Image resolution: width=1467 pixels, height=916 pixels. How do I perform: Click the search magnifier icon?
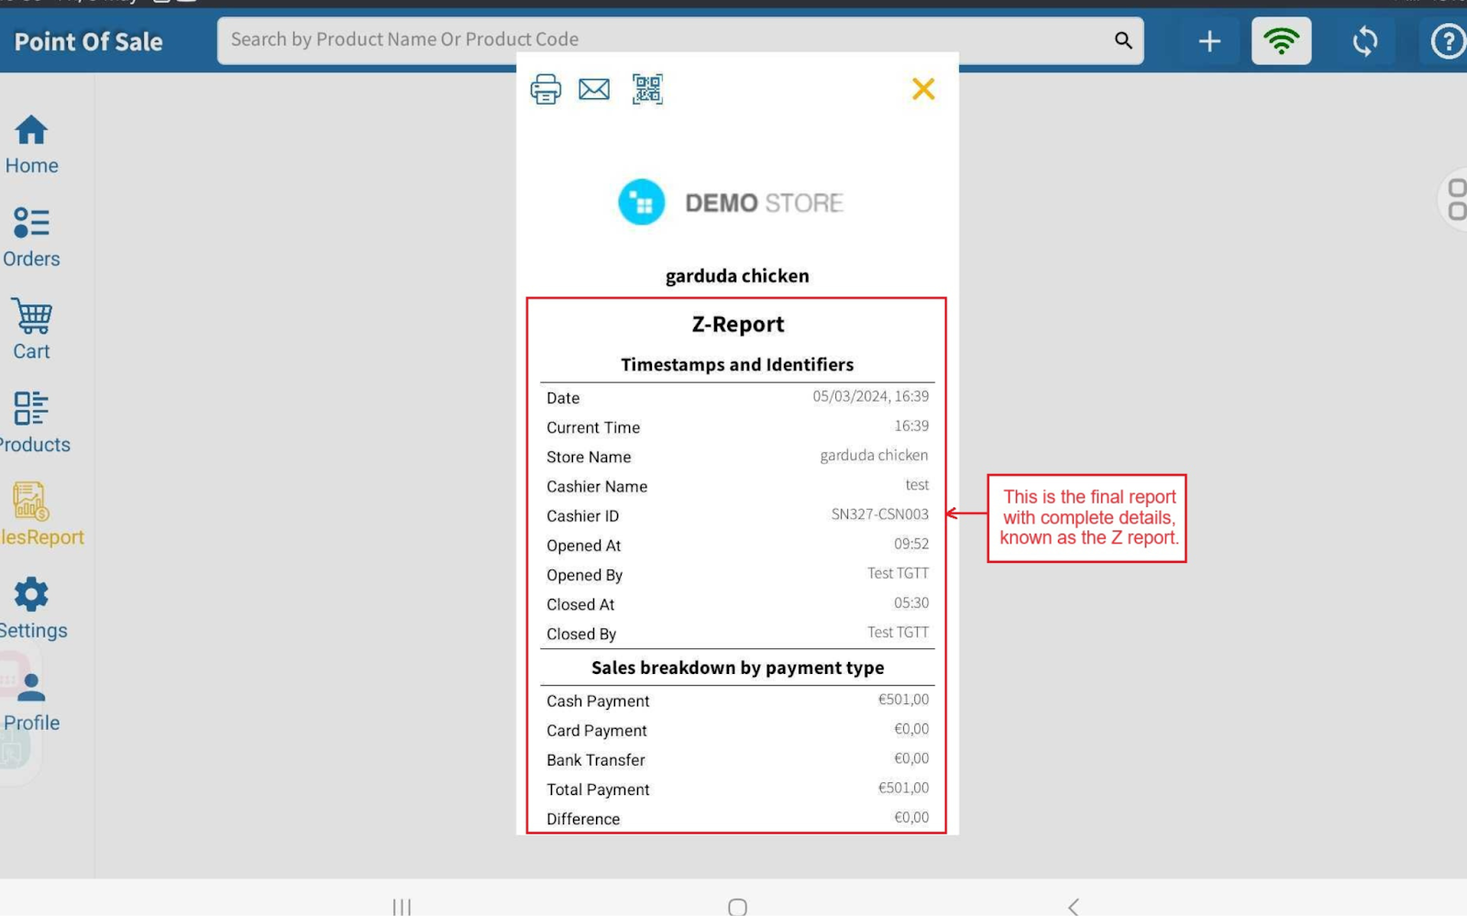(1123, 40)
